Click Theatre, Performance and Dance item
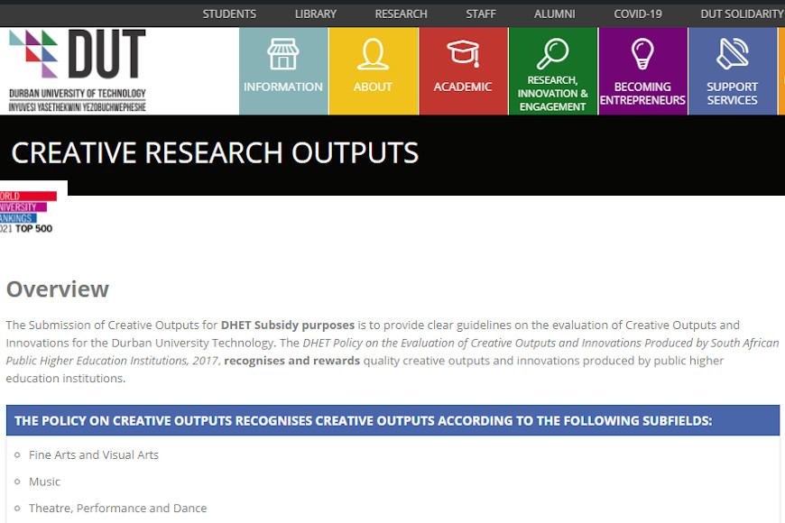The width and height of the screenshot is (785, 523). coord(117,509)
